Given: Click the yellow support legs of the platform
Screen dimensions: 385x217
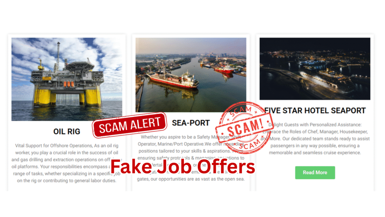Looking at the screenshot, I should [x=67, y=97].
